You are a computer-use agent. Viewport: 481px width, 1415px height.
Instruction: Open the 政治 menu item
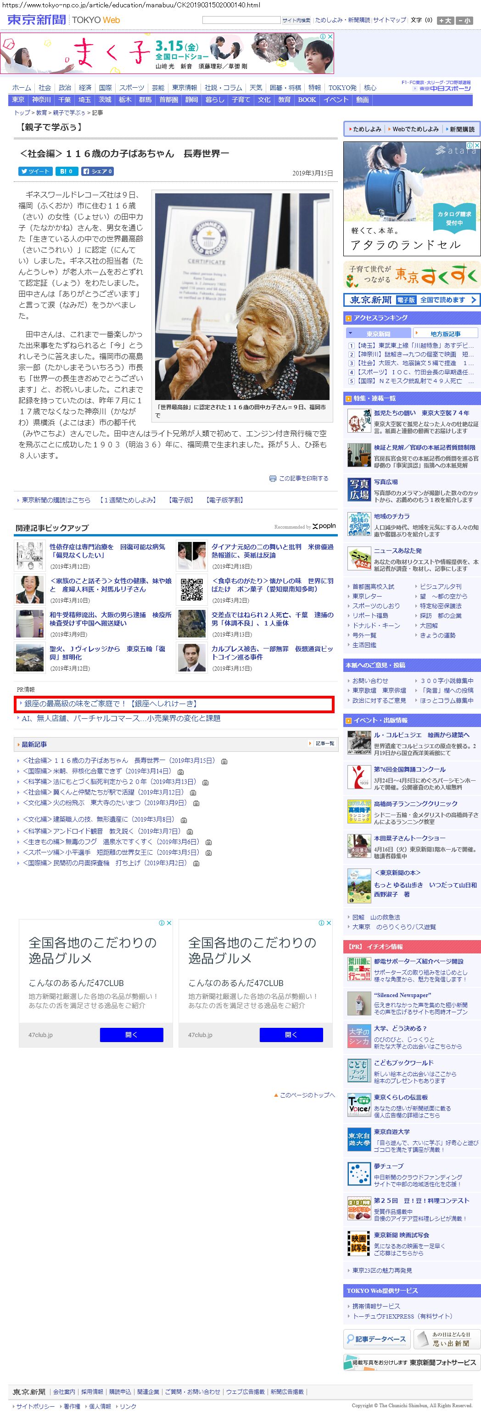tap(65, 88)
